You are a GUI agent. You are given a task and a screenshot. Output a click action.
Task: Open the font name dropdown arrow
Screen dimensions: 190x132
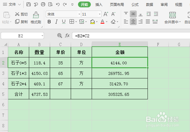[x=79, y=14]
